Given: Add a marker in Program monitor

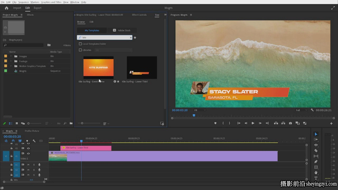Looking at the screenshot, I should 215,123.
